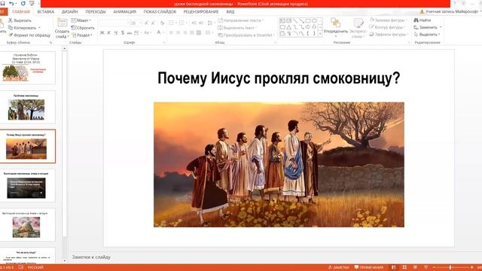
Task: Increase the list indent level
Action: (x=201, y=23)
